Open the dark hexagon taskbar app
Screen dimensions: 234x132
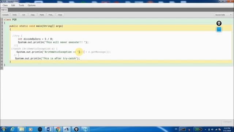[x=40, y=129]
